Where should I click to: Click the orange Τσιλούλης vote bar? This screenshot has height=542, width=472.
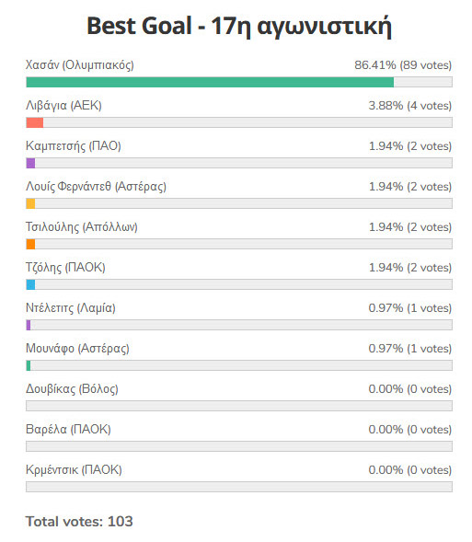point(30,244)
